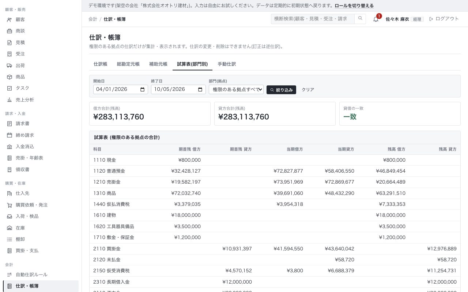The height and width of the screenshot is (292, 468).
Task: Click the クリア button
Action: click(308, 90)
